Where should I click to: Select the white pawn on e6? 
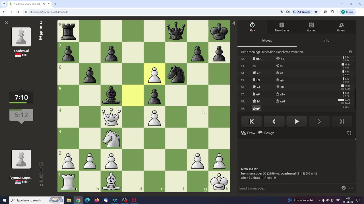pyautogui.click(x=154, y=74)
